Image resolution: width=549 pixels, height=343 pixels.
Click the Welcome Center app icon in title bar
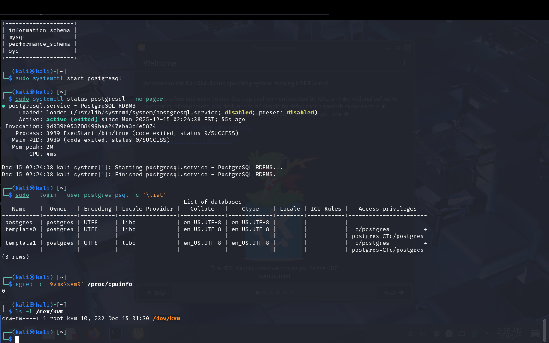coord(142,48)
